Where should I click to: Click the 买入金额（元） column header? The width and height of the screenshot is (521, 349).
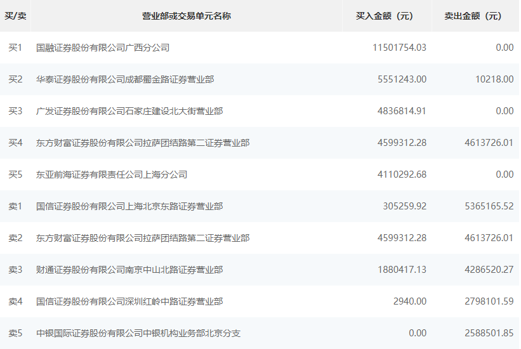386,16
